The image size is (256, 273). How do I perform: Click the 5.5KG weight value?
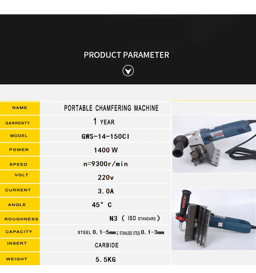point(105,259)
